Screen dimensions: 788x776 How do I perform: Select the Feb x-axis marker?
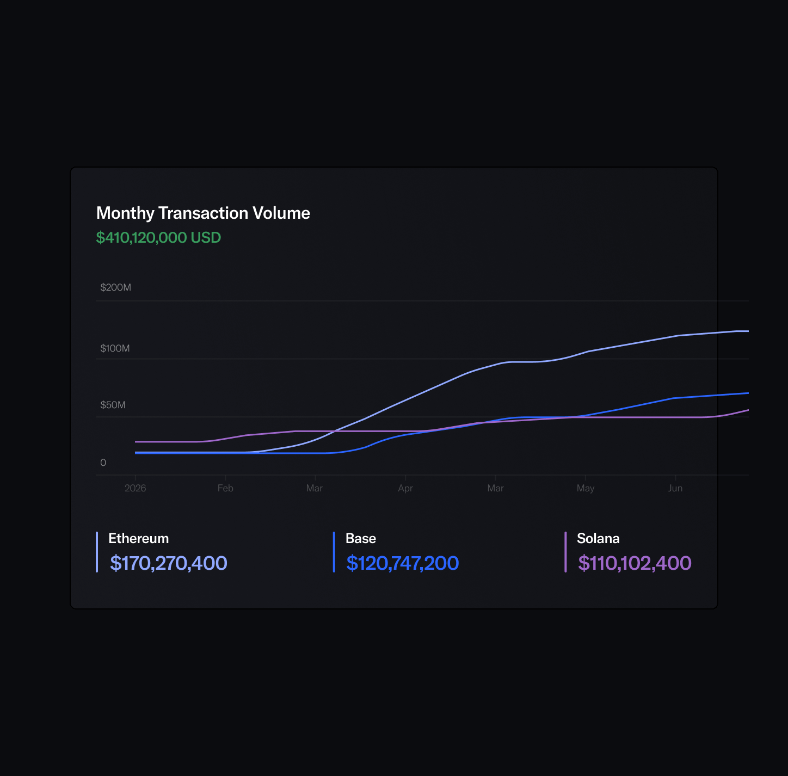point(225,488)
